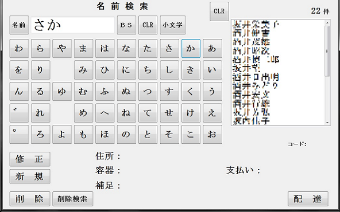340x212 pixels.
Task: Select the に key
Action: (x=126, y=70)
